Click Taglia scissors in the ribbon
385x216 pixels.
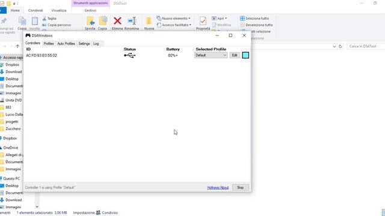coord(49,19)
